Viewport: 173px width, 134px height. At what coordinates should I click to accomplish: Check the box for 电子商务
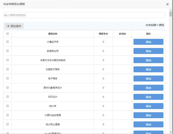click(x=7, y=78)
